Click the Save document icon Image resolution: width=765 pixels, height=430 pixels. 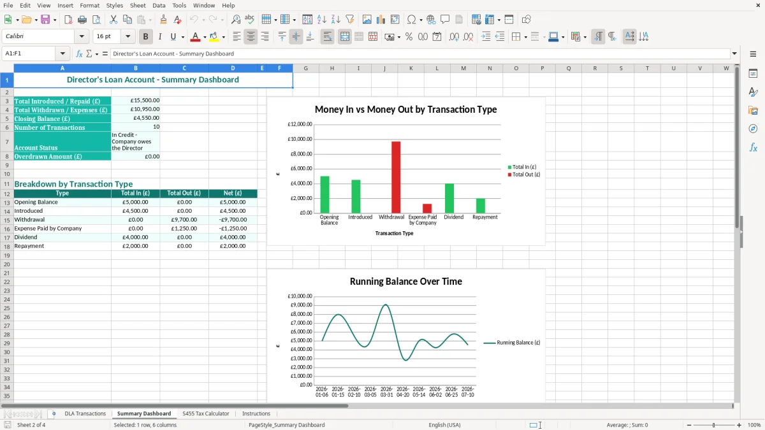pos(45,20)
